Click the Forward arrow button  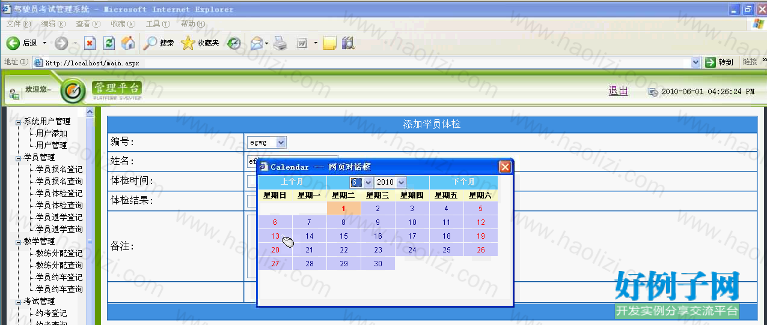61,43
